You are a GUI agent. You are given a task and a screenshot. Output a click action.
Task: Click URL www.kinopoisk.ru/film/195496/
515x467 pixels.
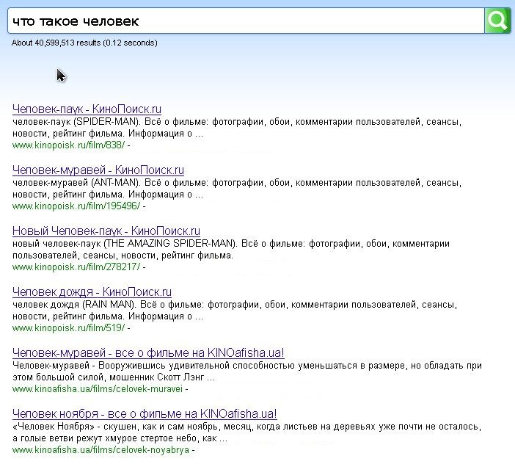(x=76, y=206)
